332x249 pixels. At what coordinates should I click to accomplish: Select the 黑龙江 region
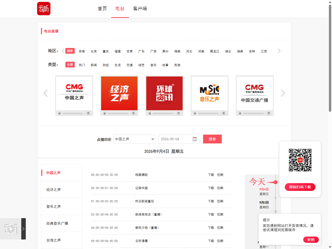click(215, 51)
